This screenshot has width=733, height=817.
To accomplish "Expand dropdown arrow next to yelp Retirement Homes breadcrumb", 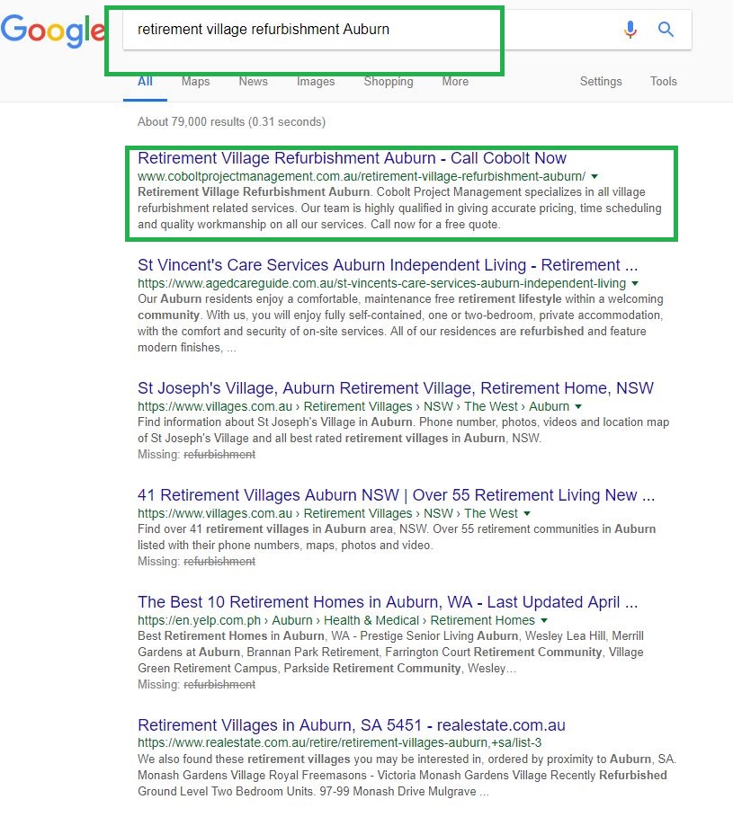I will coord(544,620).
